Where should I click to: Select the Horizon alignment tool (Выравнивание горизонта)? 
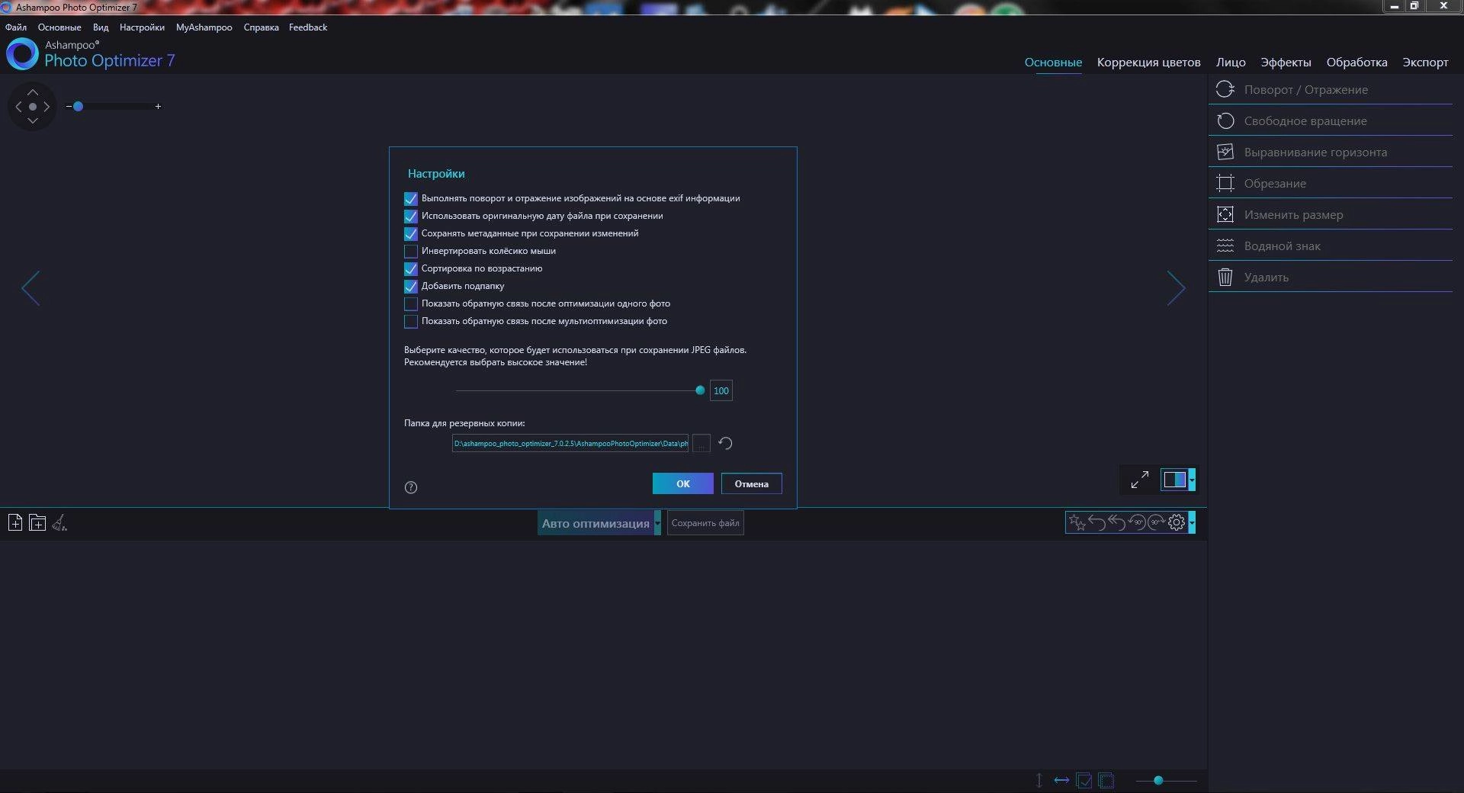click(x=1330, y=152)
